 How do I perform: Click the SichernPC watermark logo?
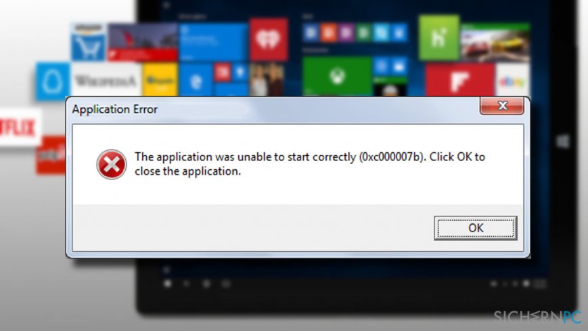pos(537,317)
